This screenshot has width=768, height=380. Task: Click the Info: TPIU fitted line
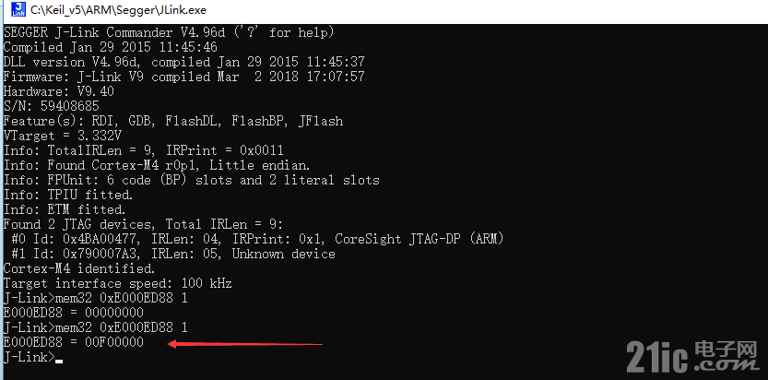[x=68, y=195]
